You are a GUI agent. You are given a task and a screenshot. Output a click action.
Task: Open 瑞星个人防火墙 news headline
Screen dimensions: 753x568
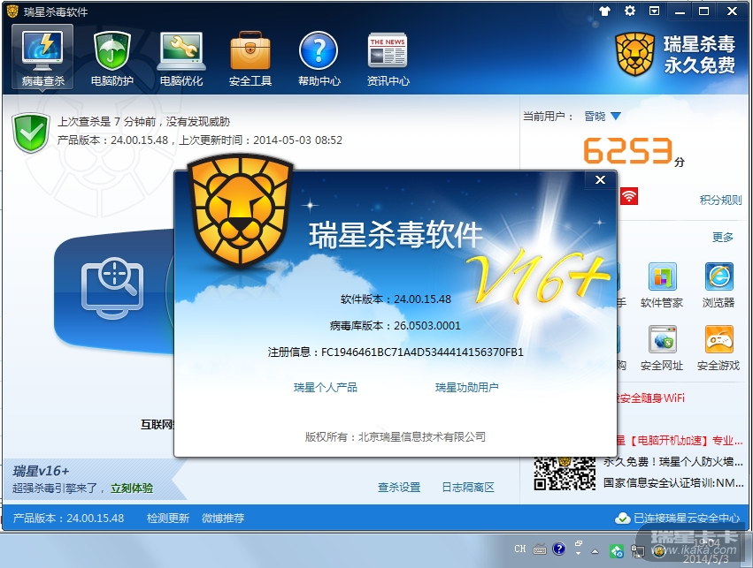(x=672, y=462)
